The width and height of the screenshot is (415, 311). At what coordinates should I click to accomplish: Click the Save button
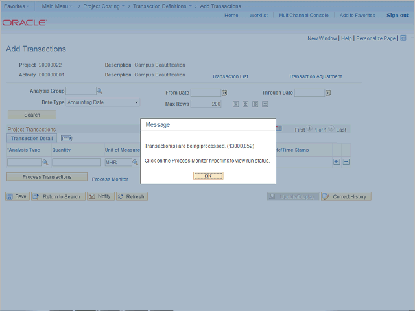[x=18, y=196]
